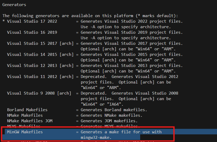
Task: Select "Visual Studio 16 2019" generator name
Action: [32, 32]
